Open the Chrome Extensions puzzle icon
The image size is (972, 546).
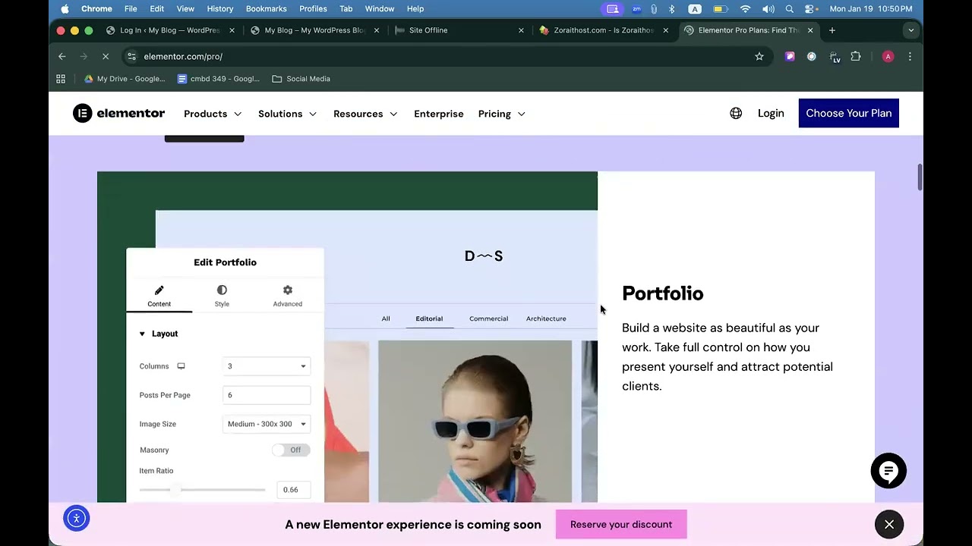856,56
